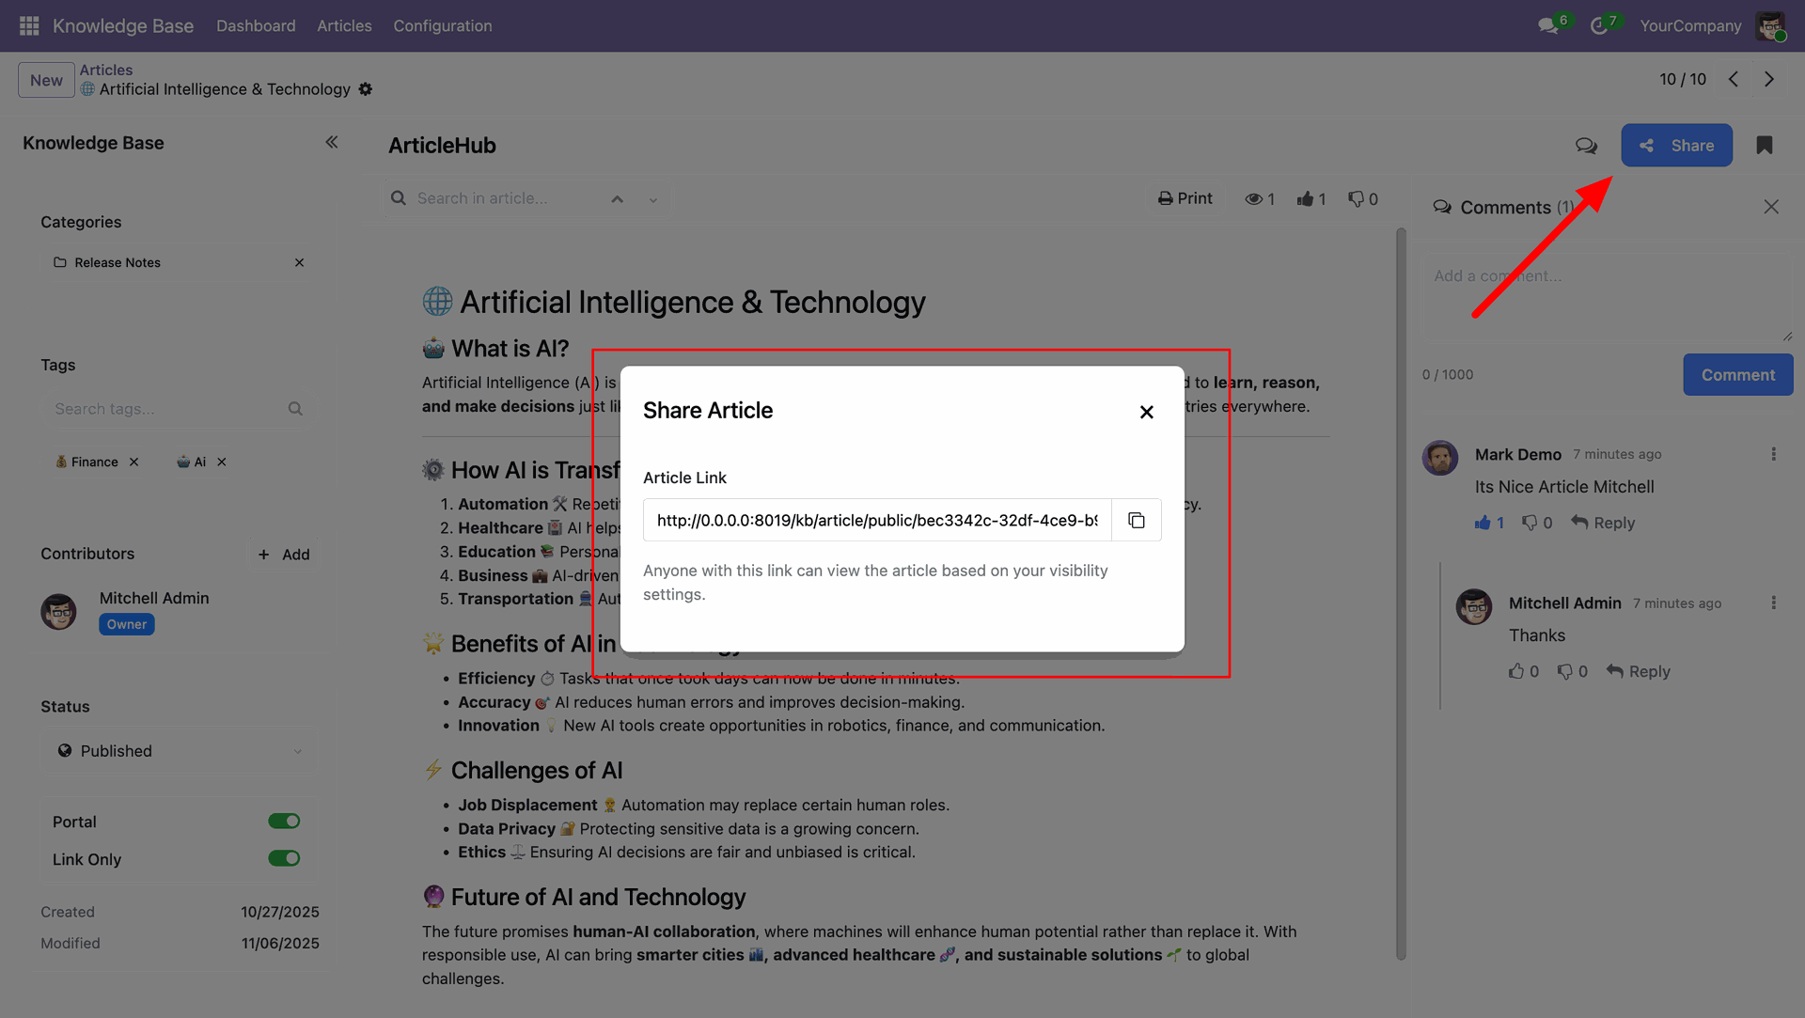Open options menu for Mark Demo's comment
The height and width of the screenshot is (1018, 1805).
point(1773,454)
